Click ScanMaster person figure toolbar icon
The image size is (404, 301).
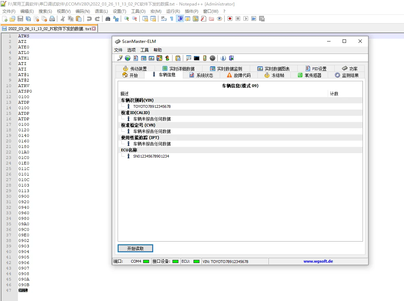(167, 58)
